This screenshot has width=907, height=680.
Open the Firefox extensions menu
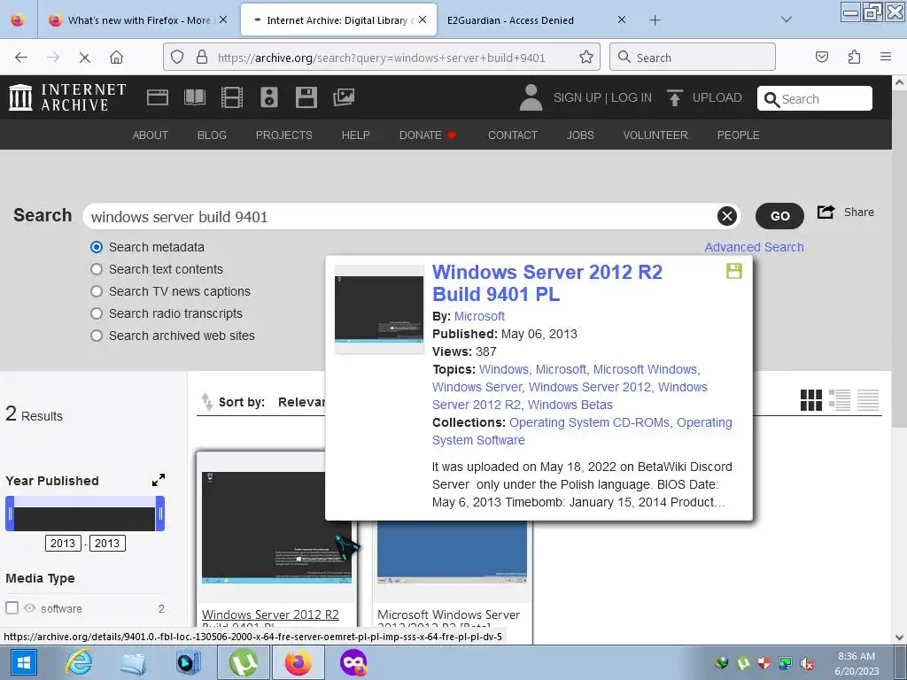(854, 58)
